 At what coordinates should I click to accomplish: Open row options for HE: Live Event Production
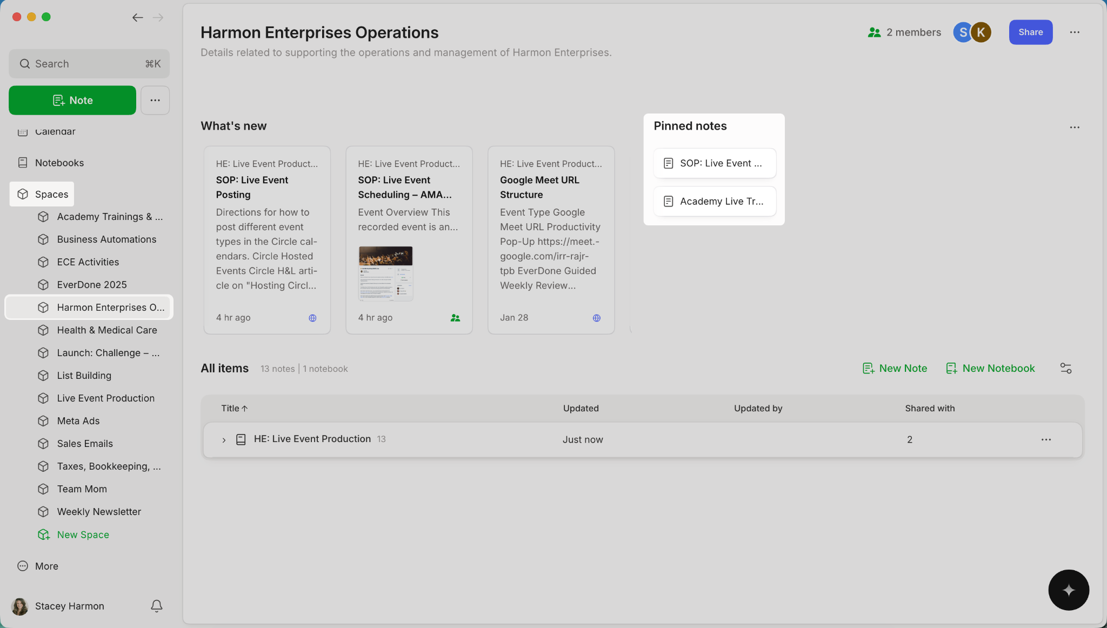(1046, 439)
